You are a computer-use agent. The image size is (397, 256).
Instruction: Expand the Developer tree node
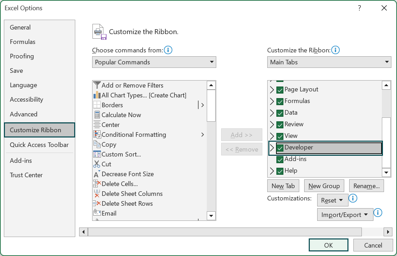pyautogui.click(x=272, y=148)
